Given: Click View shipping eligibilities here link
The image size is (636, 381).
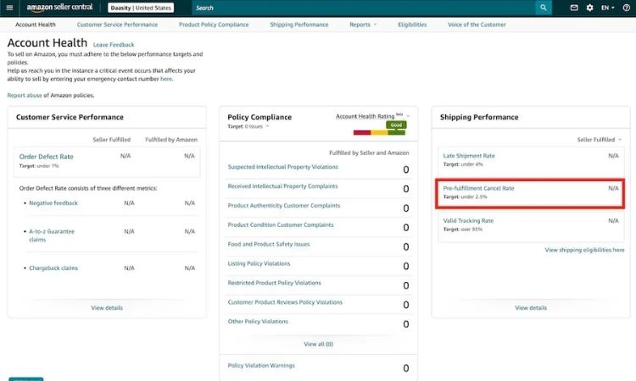Looking at the screenshot, I should pyautogui.click(x=584, y=251).
